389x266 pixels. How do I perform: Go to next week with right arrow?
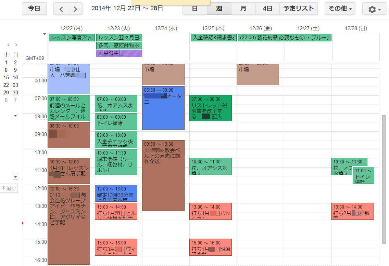[x=75, y=9]
